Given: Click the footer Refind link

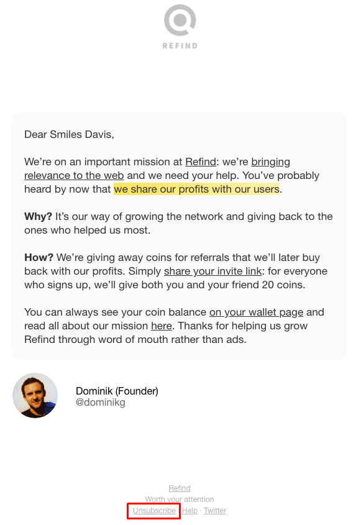Looking at the screenshot, I should [x=180, y=488].
